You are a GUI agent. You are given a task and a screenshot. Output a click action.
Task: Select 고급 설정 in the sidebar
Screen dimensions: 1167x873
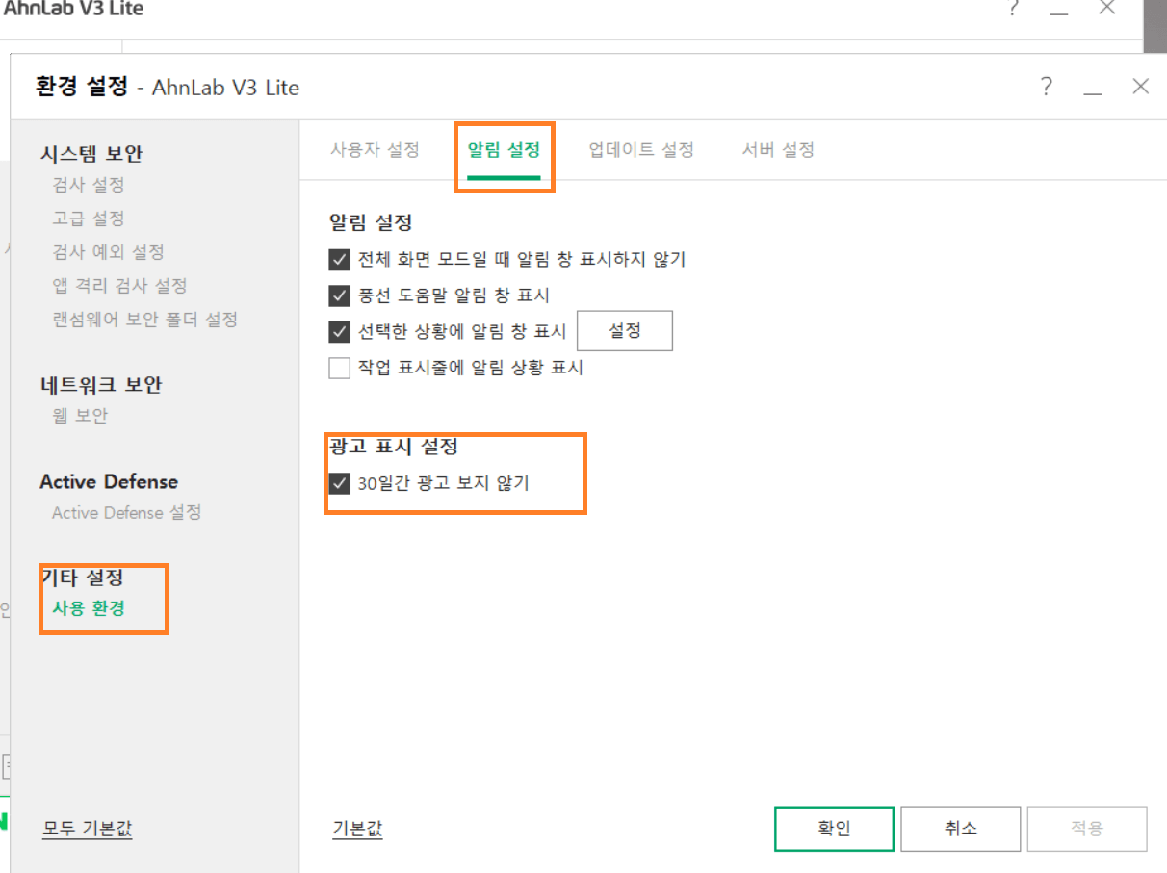click(89, 218)
